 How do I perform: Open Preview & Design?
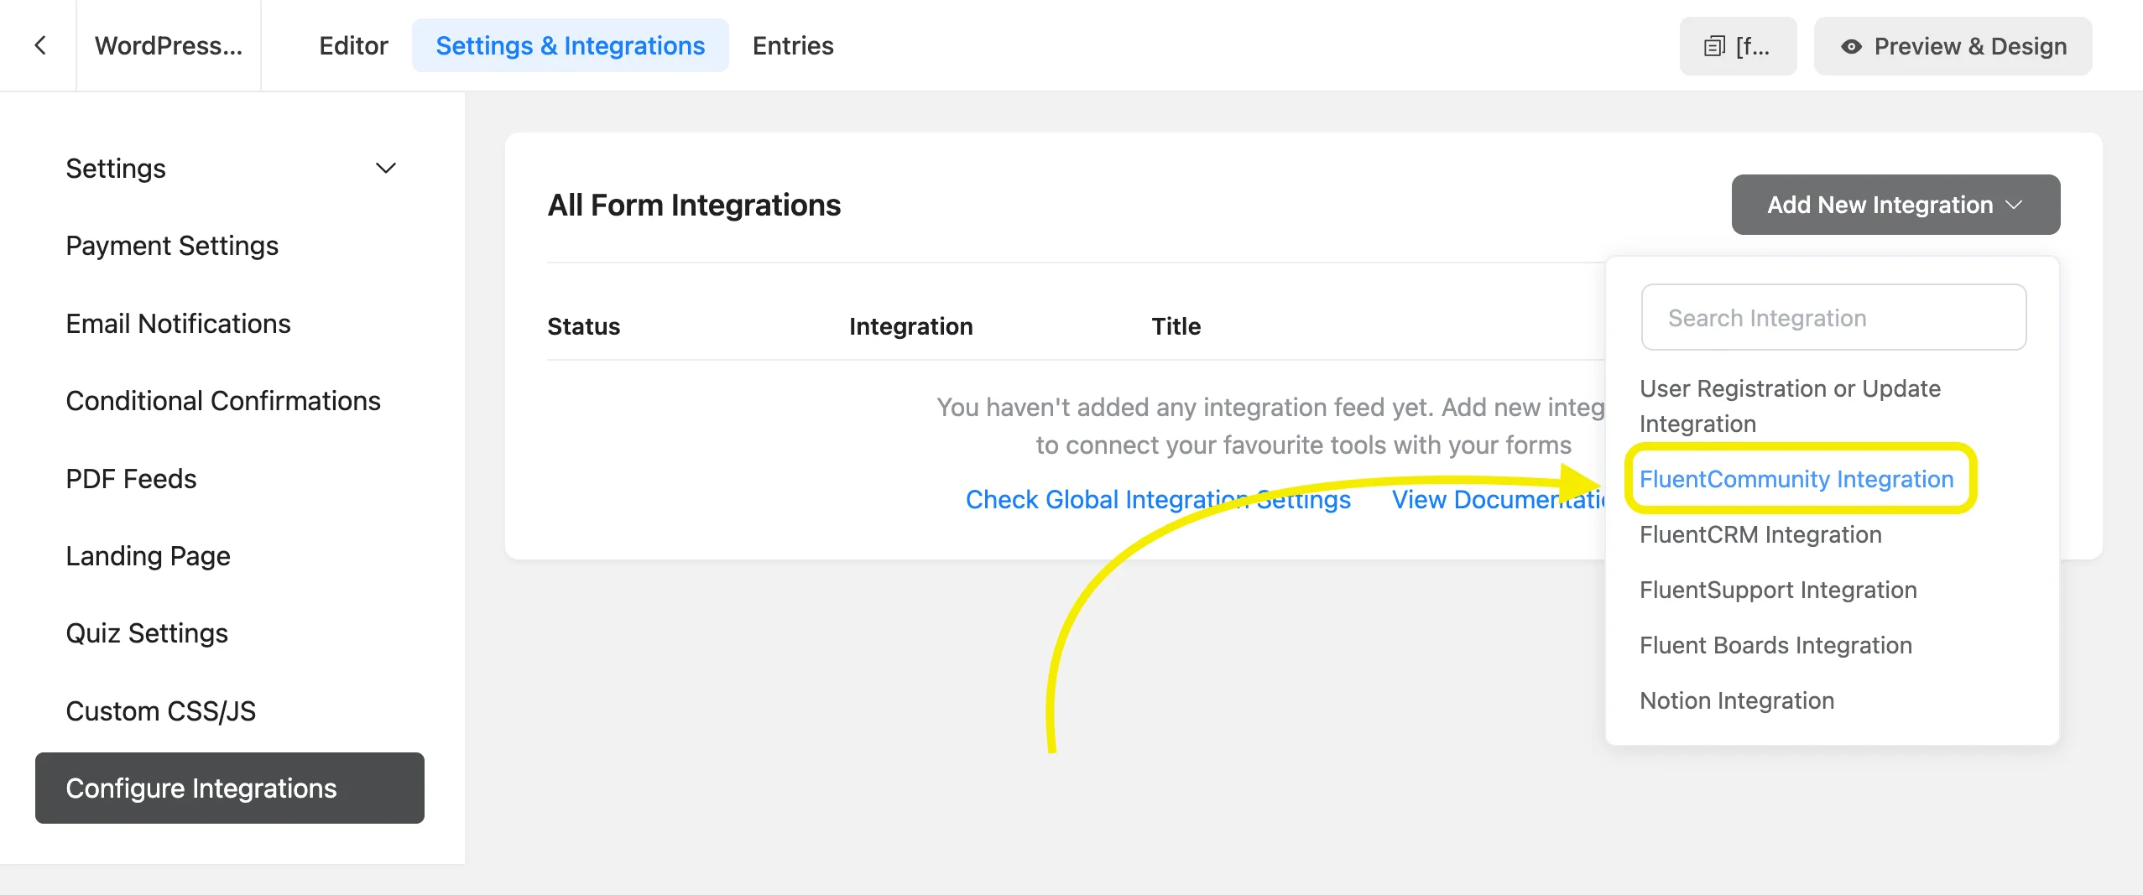click(1953, 46)
